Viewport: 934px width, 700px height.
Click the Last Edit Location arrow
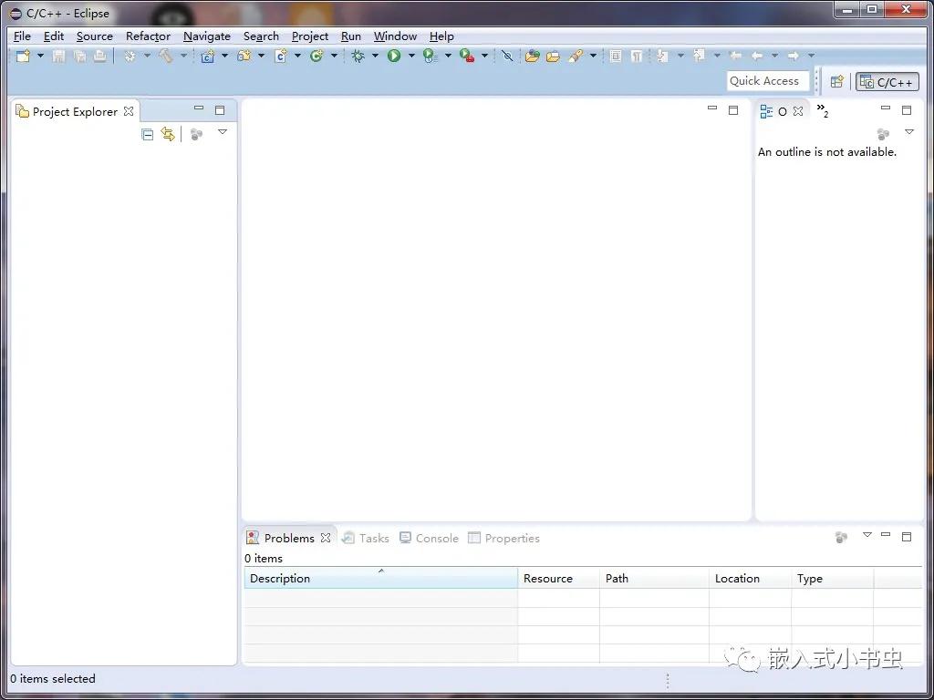736,56
